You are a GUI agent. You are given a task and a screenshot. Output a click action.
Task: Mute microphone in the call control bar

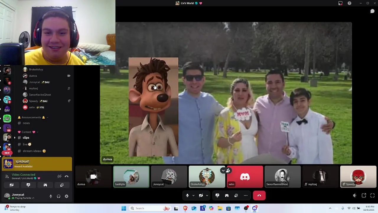click(187, 196)
